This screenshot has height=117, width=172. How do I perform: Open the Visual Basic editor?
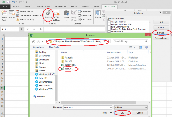click(x=4, y=16)
